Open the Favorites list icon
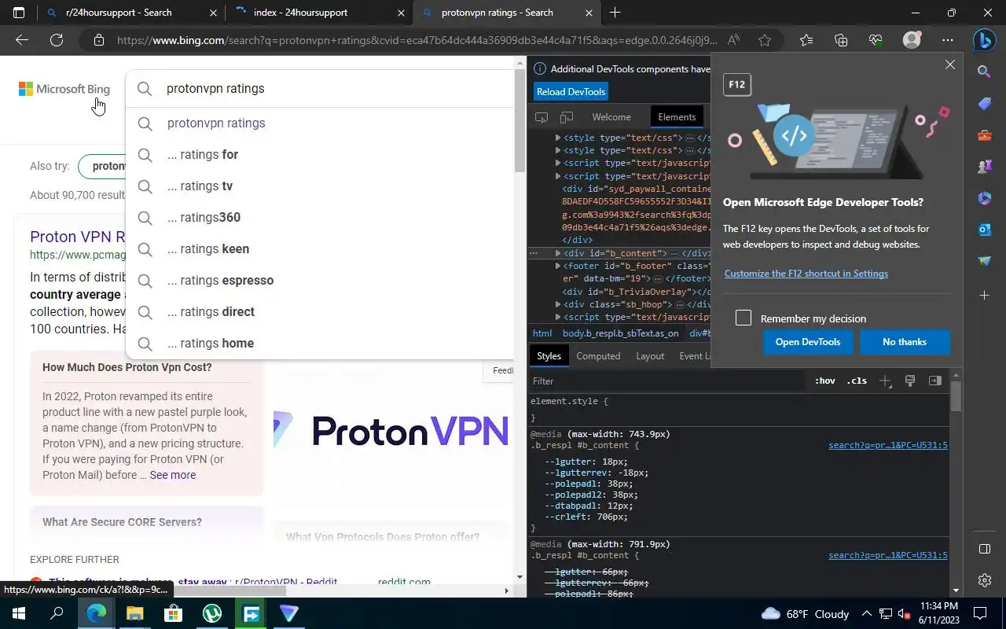The image size is (1006, 629). point(806,40)
